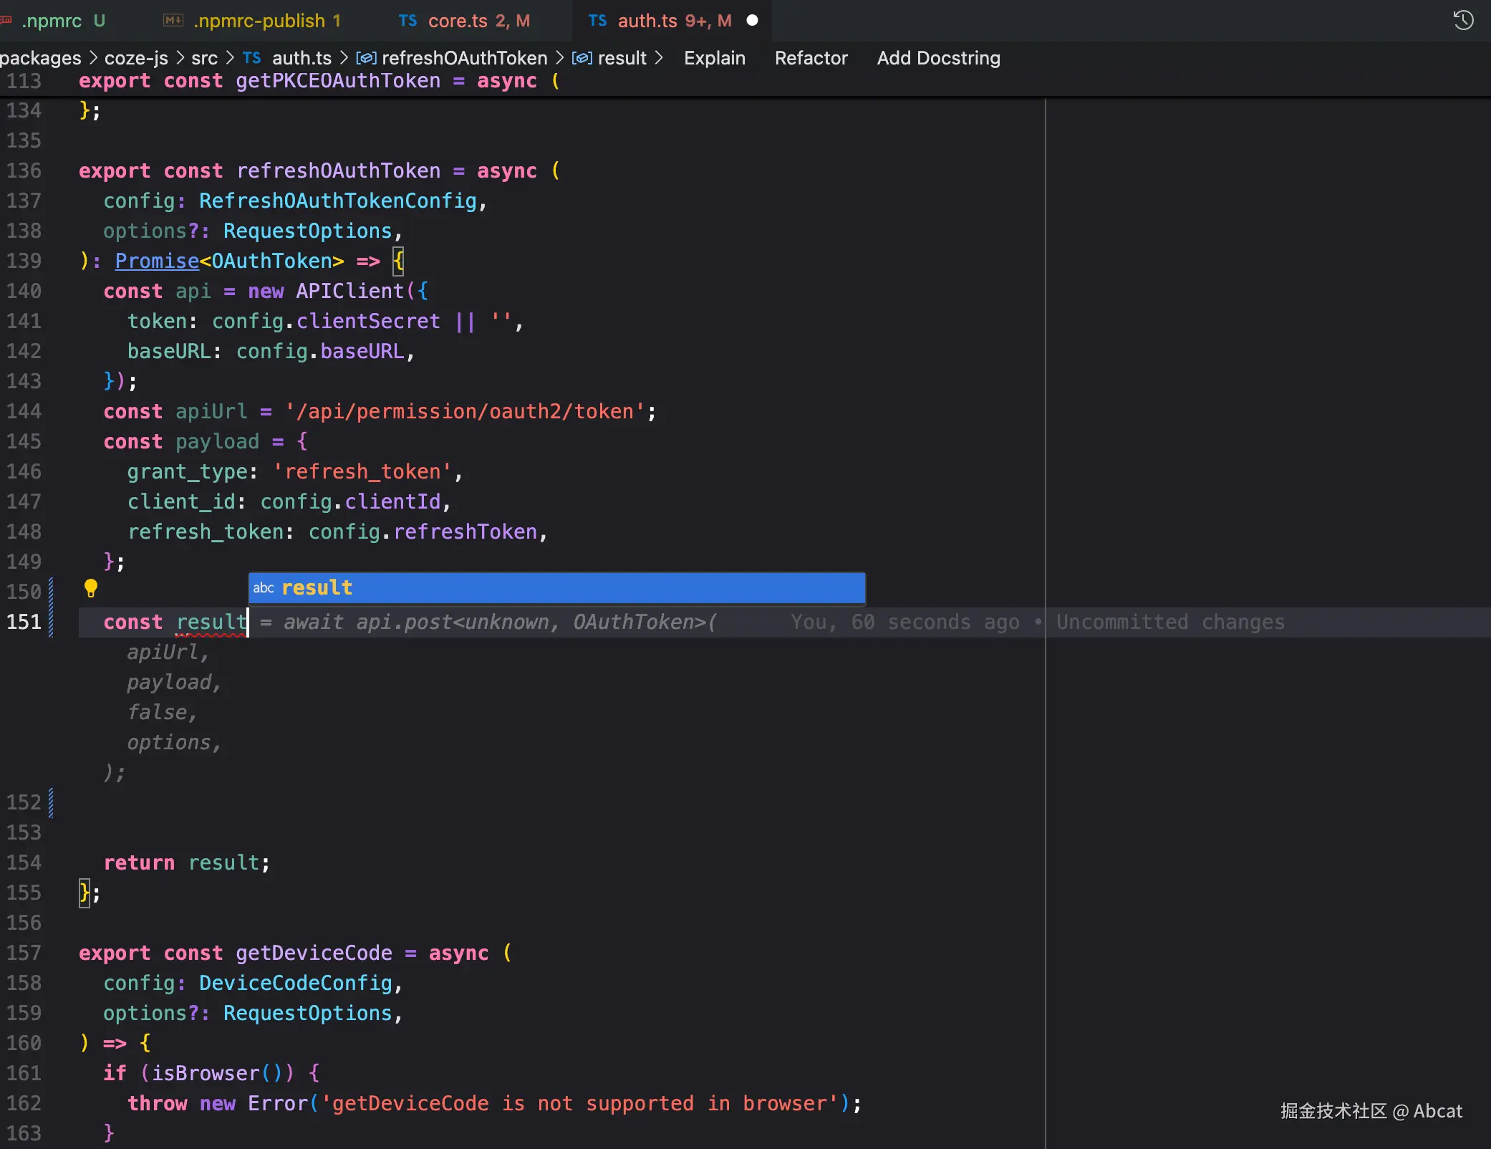1491x1149 pixels.
Task: Click the Explain code action
Action: pyautogui.click(x=714, y=58)
